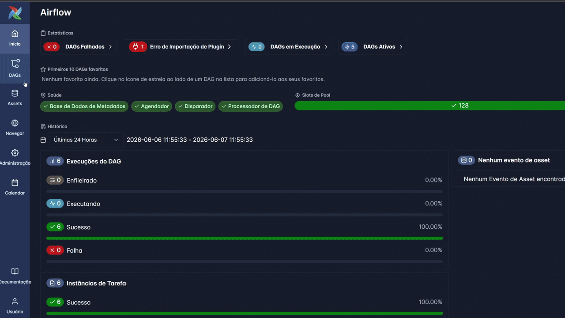The width and height of the screenshot is (565, 318).
Task: Click the Airflow pinwheel logo
Action: [15, 13]
